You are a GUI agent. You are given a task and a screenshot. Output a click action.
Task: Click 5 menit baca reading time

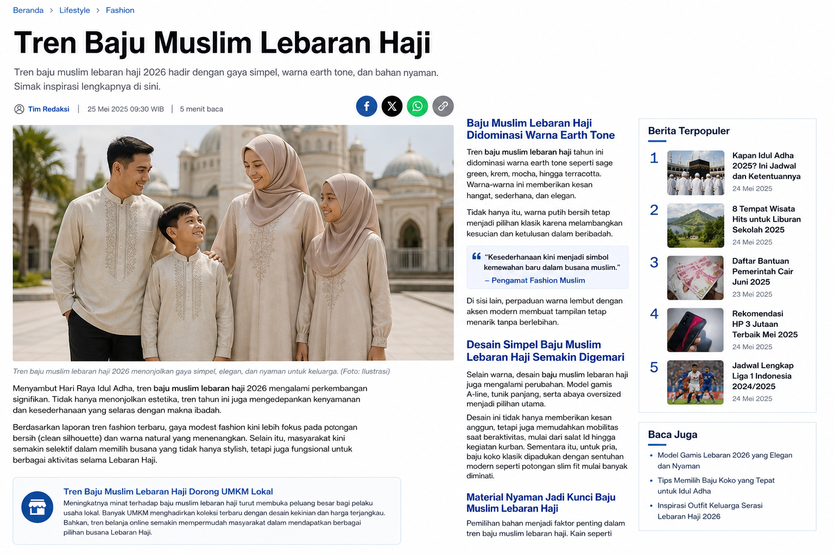201,109
